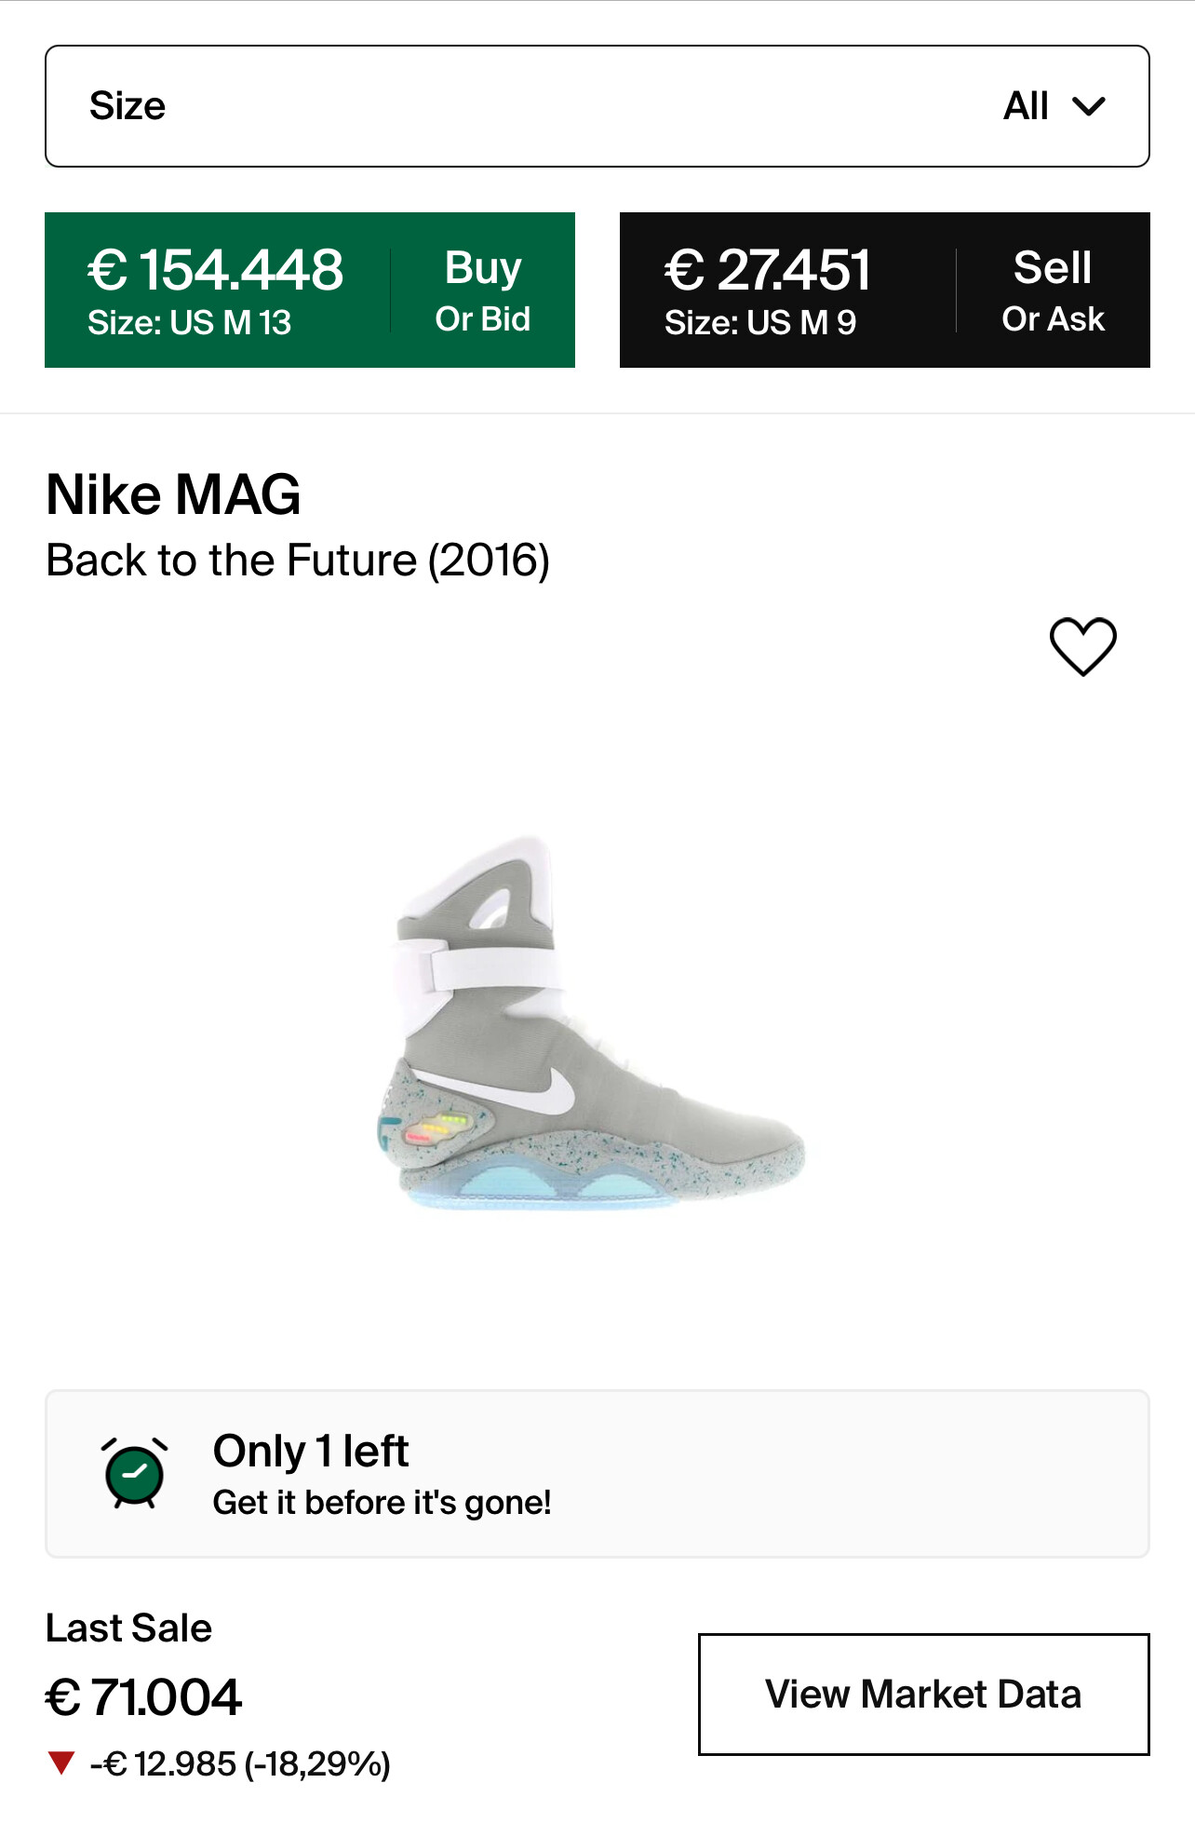Tap the €71.004 last sale price
Viewport: 1195px width, 1837px height.
(x=144, y=1696)
